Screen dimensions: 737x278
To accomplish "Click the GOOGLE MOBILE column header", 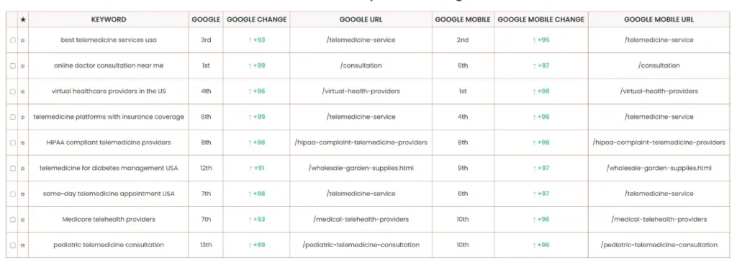I will pos(463,19).
